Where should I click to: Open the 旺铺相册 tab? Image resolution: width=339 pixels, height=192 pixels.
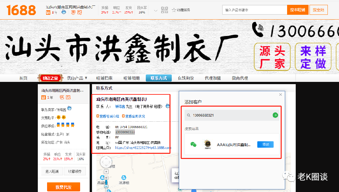point(131,78)
